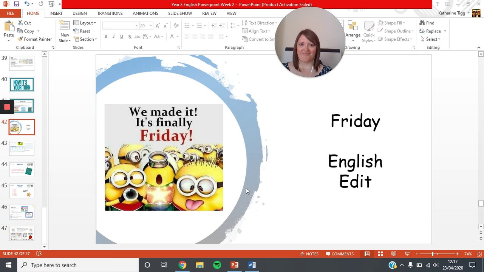484x272 pixels.
Task: Increase the list indent level
Action: 223,26
